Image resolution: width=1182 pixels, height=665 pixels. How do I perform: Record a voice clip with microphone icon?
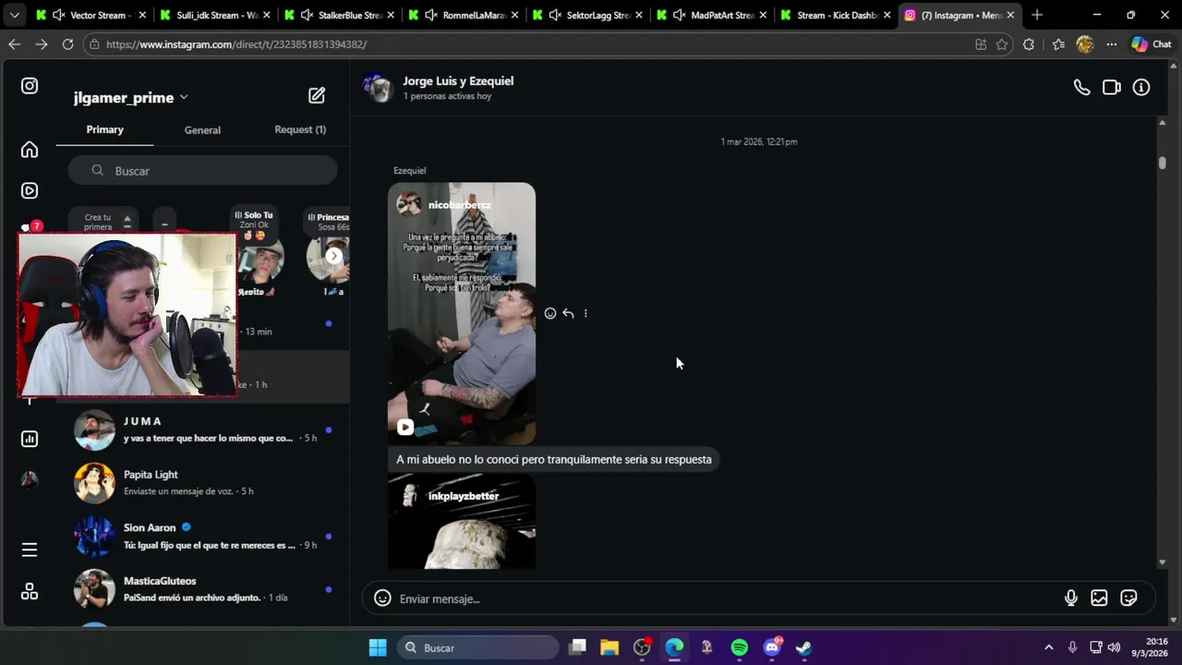coord(1070,598)
